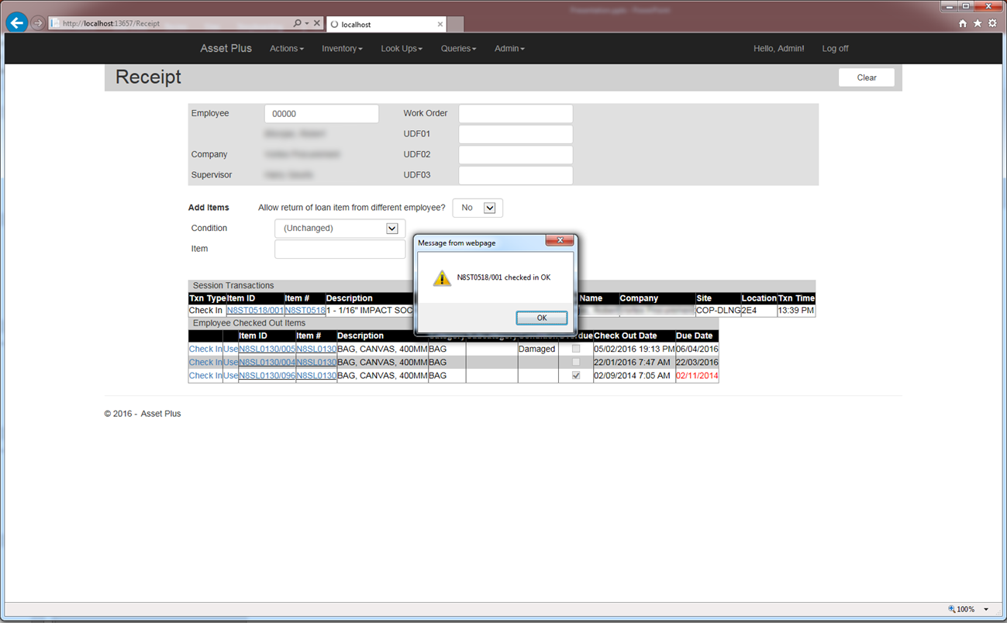Expand the Admin menu
The height and width of the screenshot is (623, 1007).
tap(509, 48)
